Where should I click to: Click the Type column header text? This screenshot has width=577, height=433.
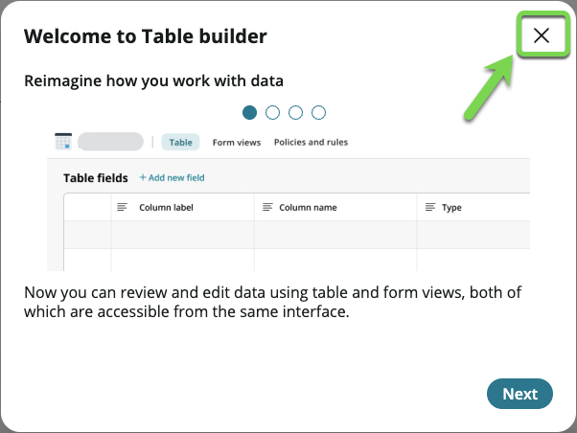coord(451,207)
